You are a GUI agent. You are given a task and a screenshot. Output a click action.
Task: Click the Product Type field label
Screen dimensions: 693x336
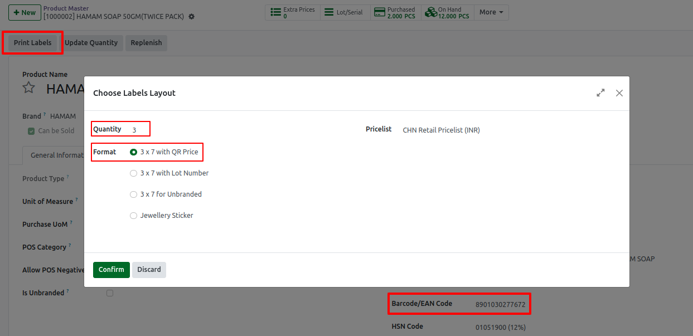[x=43, y=179]
